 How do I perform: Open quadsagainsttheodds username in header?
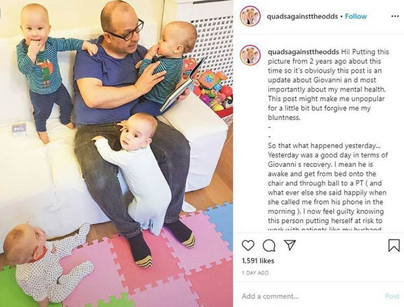[x=302, y=16]
